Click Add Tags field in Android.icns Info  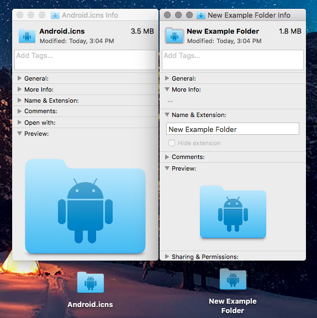(85, 60)
